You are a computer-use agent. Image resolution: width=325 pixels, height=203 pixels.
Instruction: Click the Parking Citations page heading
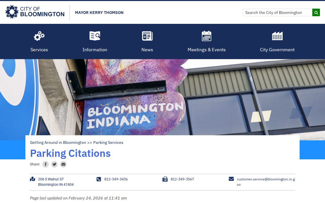tap(70, 153)
